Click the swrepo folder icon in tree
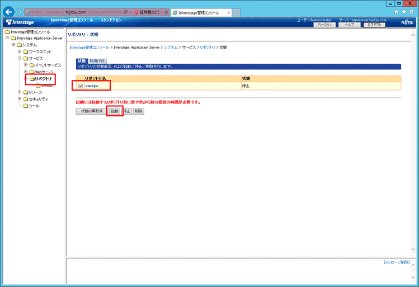419x287 pixels. coord(38,86)
